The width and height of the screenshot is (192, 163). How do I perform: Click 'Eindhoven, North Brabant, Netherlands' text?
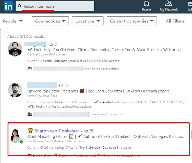(x=57, y=141)
